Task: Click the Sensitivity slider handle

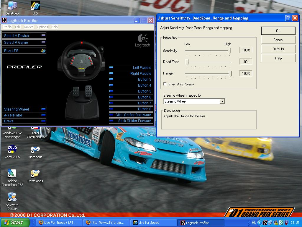Action: tap(229, 51)
